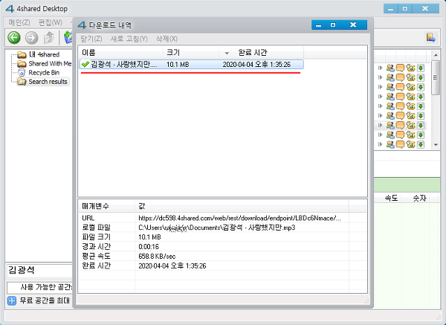The height and width of the screenshot is (325, 446).
Task: Click the 경과 시간 parameter label
Action: pos(96,246)
